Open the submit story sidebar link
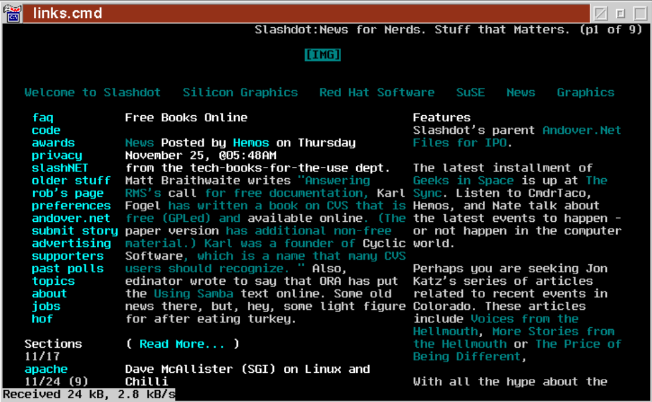Image resolution: width=652 pixels, height=402 pixels. [75, 231]
